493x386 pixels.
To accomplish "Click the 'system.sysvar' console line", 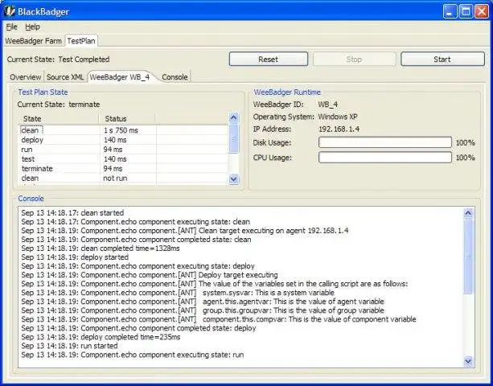I will coord(178,293).
